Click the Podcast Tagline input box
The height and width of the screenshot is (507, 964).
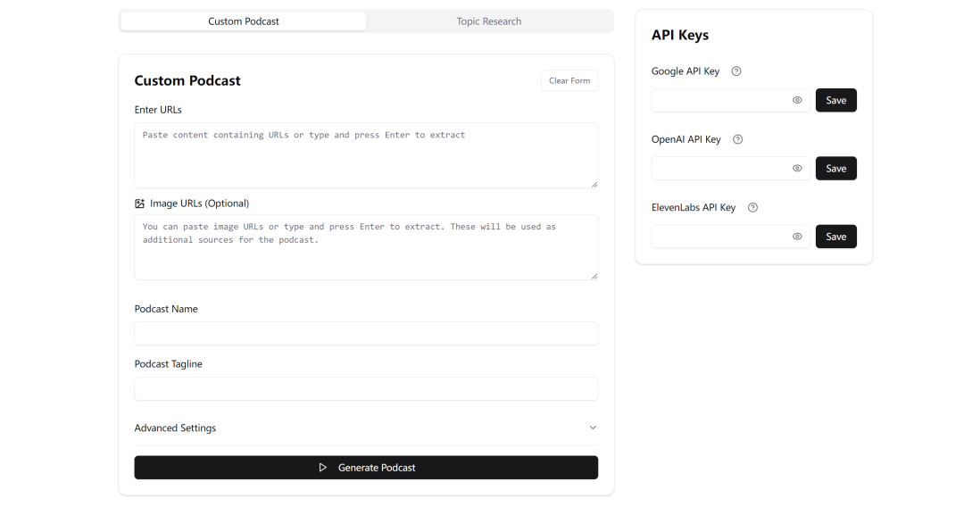point(367,389)
